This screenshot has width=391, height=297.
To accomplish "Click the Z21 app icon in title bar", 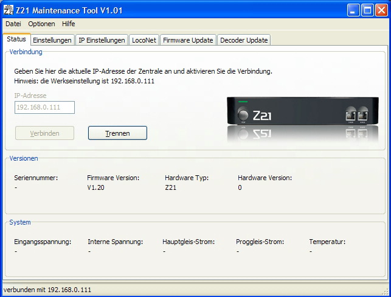I will (x=9, y=10).
